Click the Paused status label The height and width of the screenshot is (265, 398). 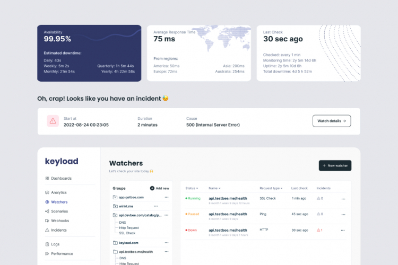tap(193, 214)
